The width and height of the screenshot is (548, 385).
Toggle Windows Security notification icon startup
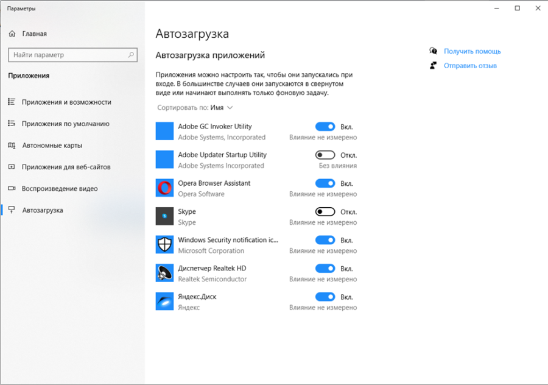pyautogui.click(x=325, y=240)
